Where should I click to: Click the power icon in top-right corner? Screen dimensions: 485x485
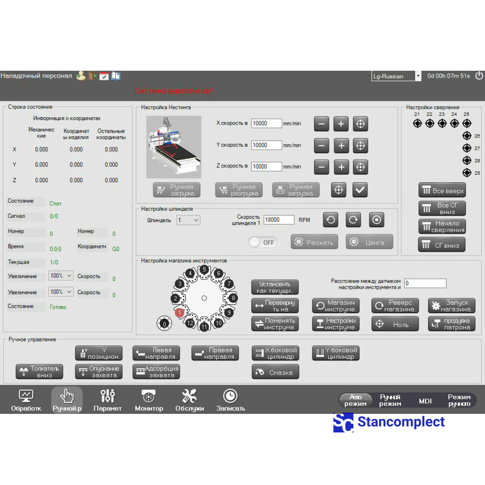point(479,76)
